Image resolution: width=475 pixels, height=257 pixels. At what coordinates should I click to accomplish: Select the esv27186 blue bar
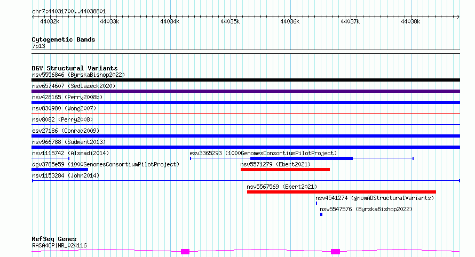click(x=246, y=136)
